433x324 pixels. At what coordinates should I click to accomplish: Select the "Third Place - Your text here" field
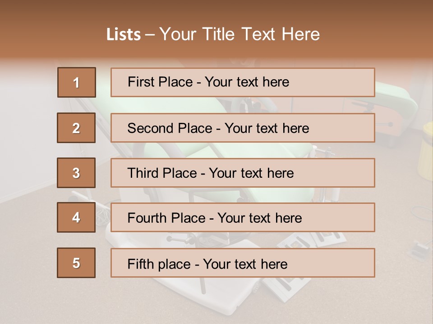click(243, 173)
